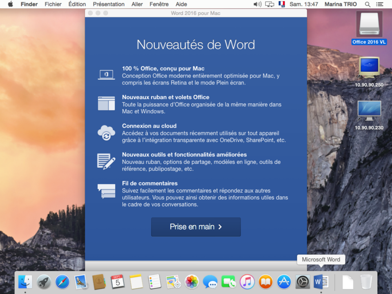Open the Aller menu
Image resolution: width=392 pixels, height=294 pixels.
tap(137, 4)
